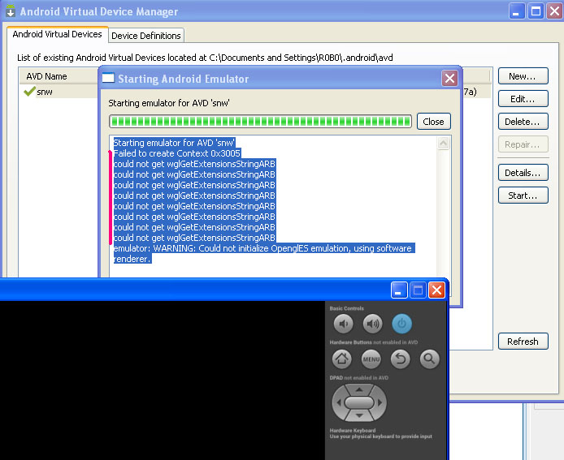Image resolution: width=564 pixels, height=460 pixels.
Task: Raise volume in emulator Basic Controls
Action: (372, 325)
